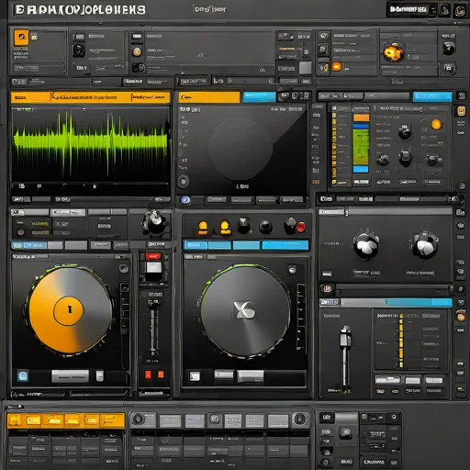Click the blue tab above the mixer knob panel at right
Screen dimensions: 470x470
[x=432, y=96]
